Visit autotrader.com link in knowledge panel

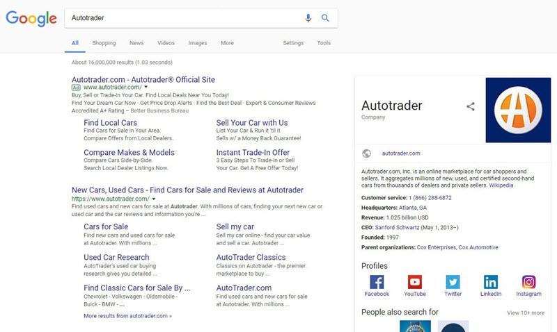point(401,153)
